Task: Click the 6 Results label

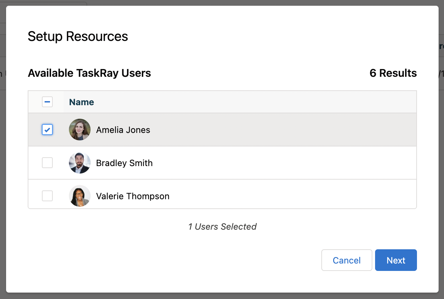Action: pyautogui.click(x=393, y=73)
